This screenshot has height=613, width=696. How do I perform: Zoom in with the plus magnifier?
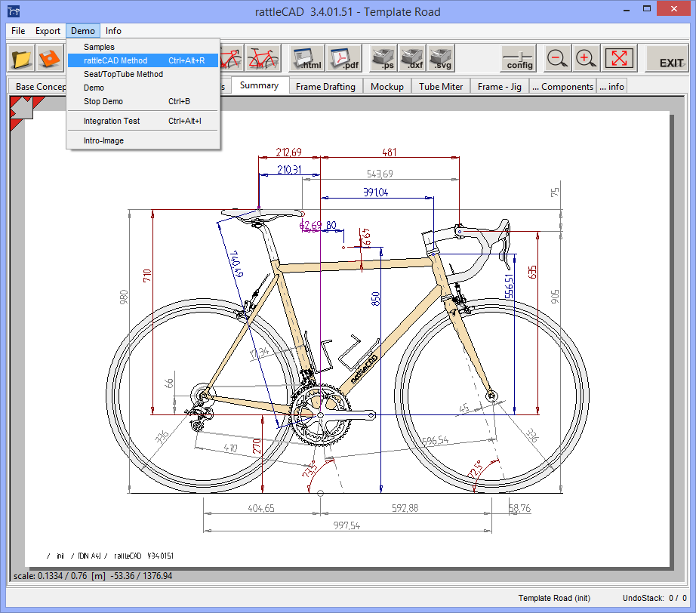pyautogui.click(x=586, y=58)
